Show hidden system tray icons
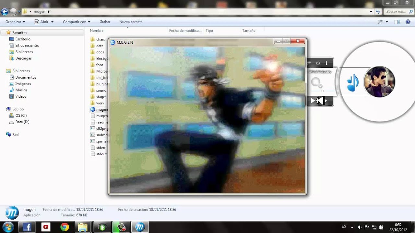 click(352, 227)
